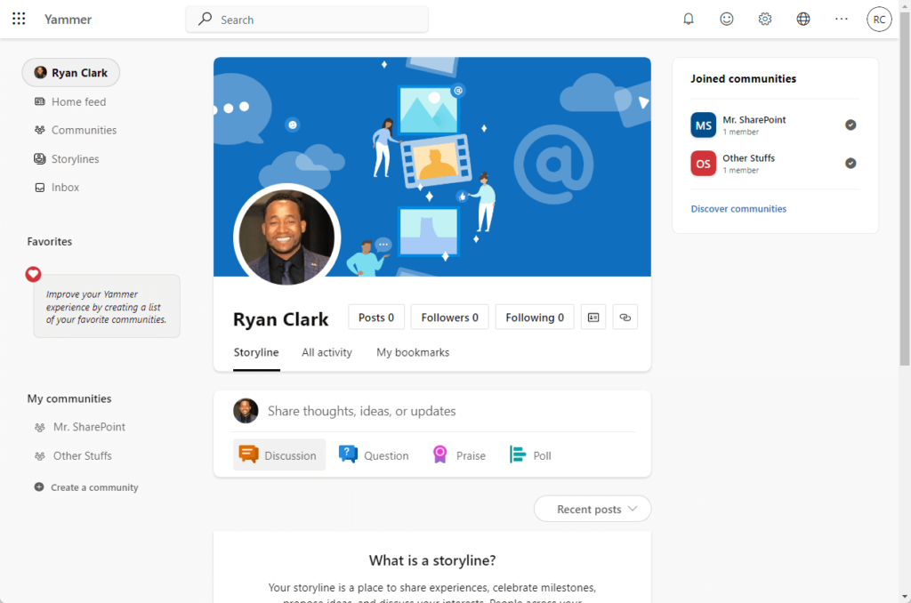Click the small avatar beside the post box

click(246, 411)
